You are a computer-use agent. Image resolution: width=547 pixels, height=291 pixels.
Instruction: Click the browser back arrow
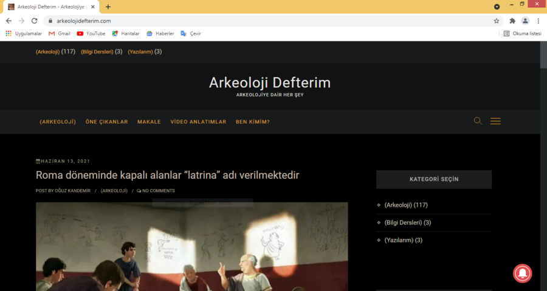pyautogui.click(x=9, y=21)
